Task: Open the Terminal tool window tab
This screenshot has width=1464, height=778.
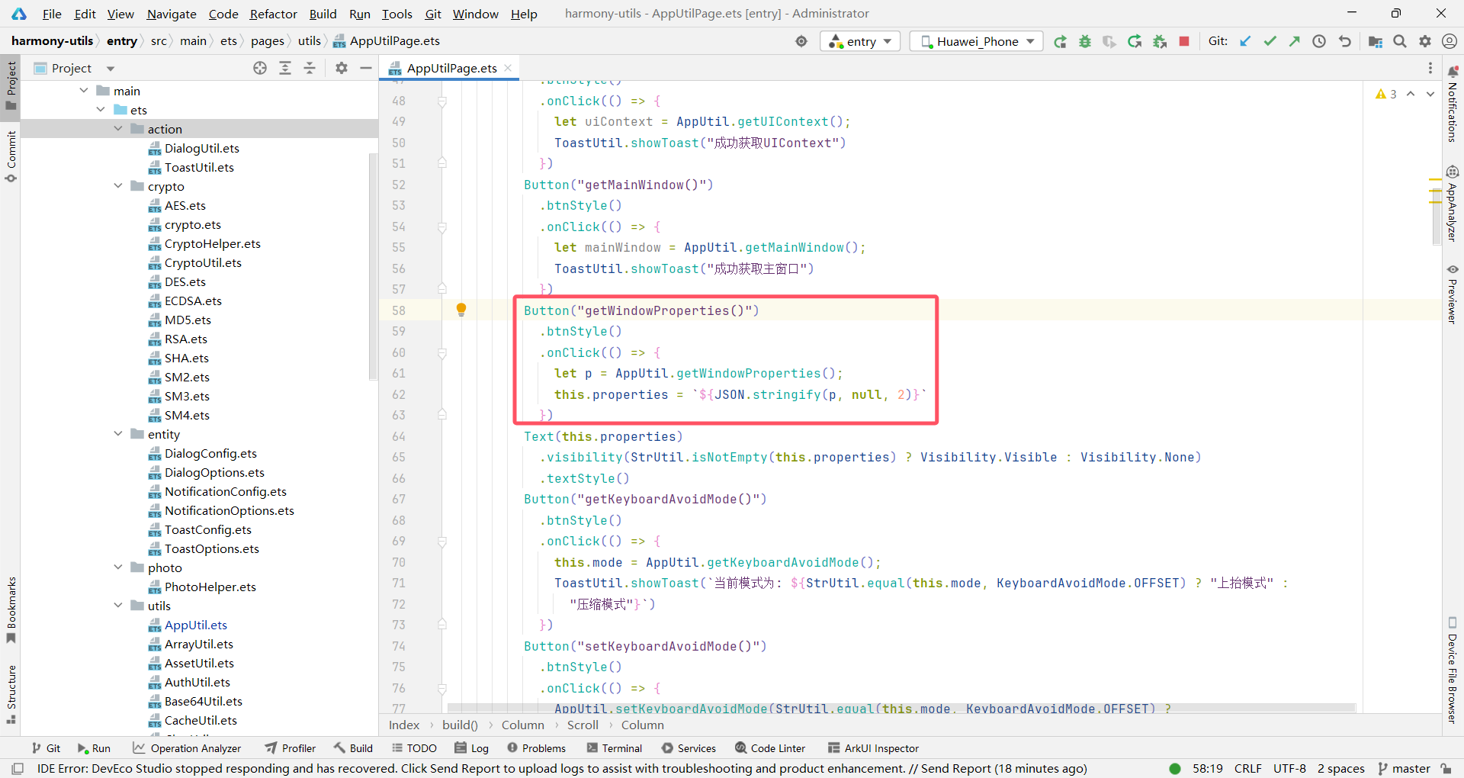Action: tap(615, 748)
